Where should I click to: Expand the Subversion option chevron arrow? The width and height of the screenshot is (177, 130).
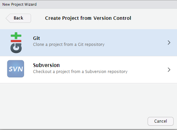coord(169,70)
